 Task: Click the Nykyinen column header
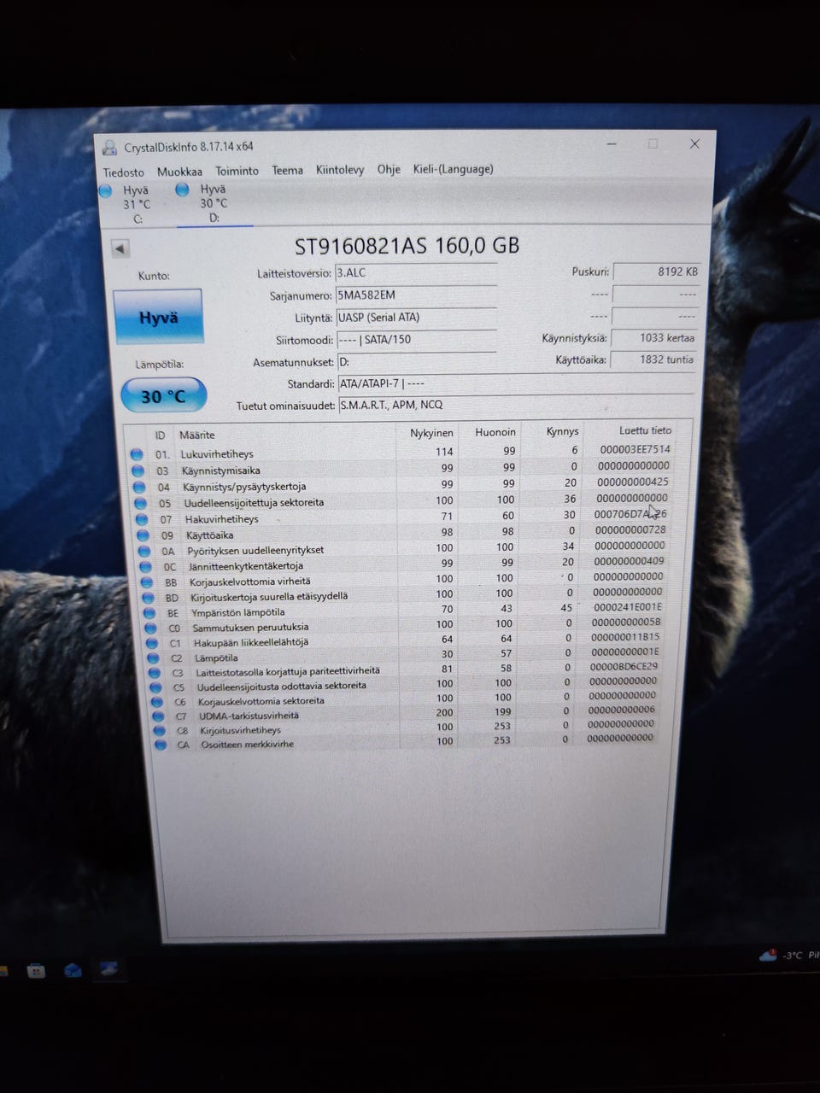click(431, 433)
